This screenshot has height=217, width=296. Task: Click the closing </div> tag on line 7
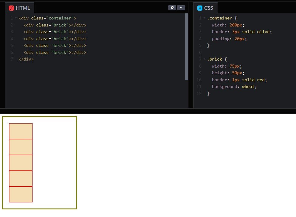pyautogui.click(x=26, y=59)
